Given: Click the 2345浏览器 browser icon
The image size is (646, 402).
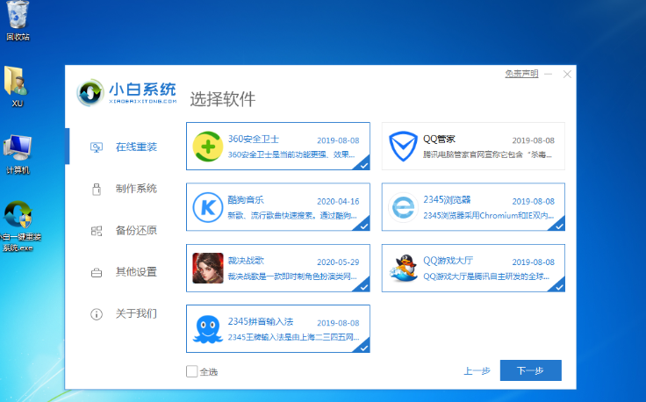Looking at the screenshot, I should [404, 206].
